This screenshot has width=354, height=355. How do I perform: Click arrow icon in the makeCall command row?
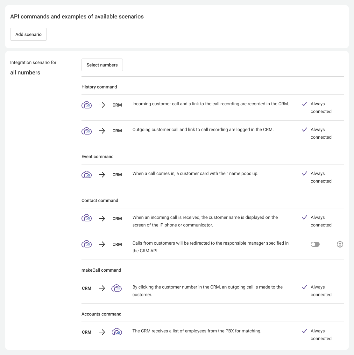(102, 288)
